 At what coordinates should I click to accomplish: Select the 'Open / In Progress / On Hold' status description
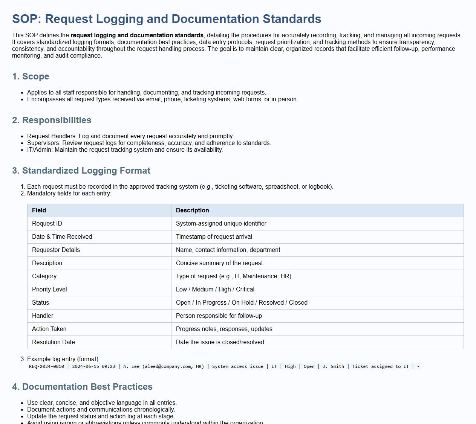pyautogui.click(x=242, y=303)
